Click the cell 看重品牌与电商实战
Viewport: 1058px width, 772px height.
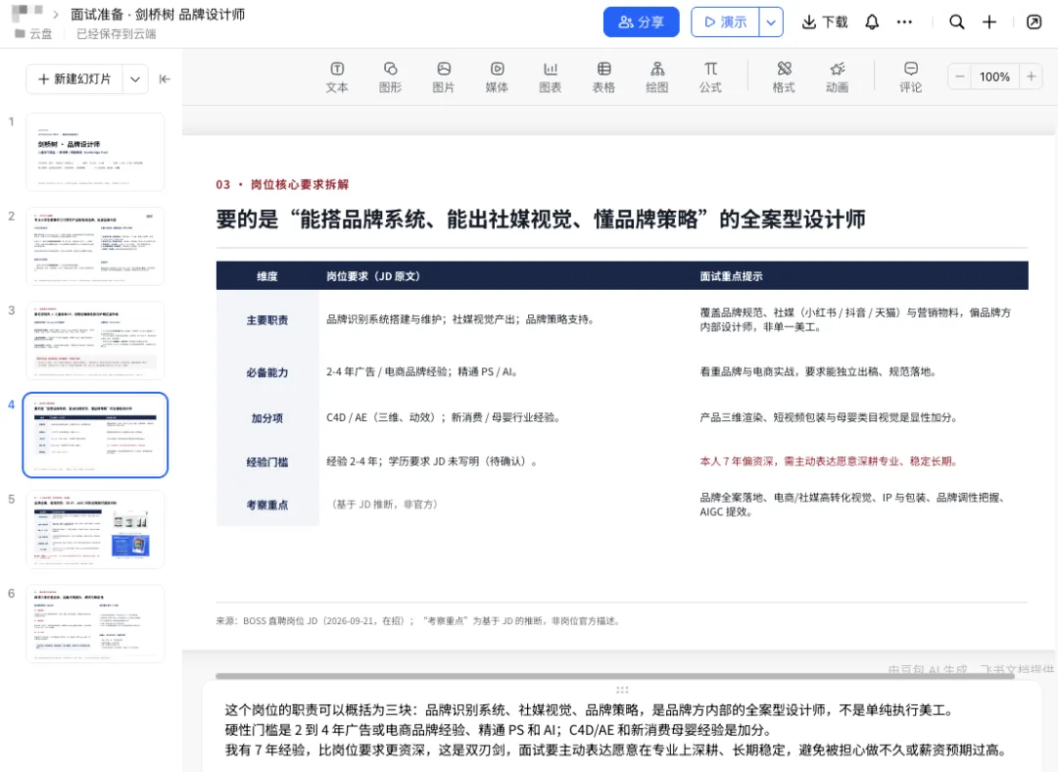(x=818, y=372)
